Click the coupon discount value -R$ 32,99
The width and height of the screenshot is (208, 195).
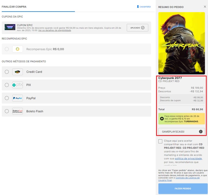click(x=198, y=101)
